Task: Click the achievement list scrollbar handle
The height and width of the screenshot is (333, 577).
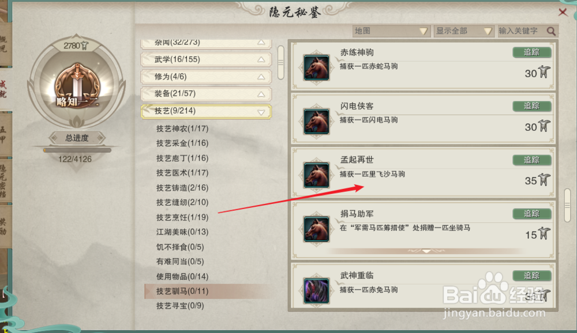Action: click(567, 206)
